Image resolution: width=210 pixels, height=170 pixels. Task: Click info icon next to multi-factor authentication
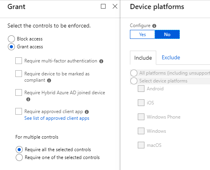click(x=101, y=61)
